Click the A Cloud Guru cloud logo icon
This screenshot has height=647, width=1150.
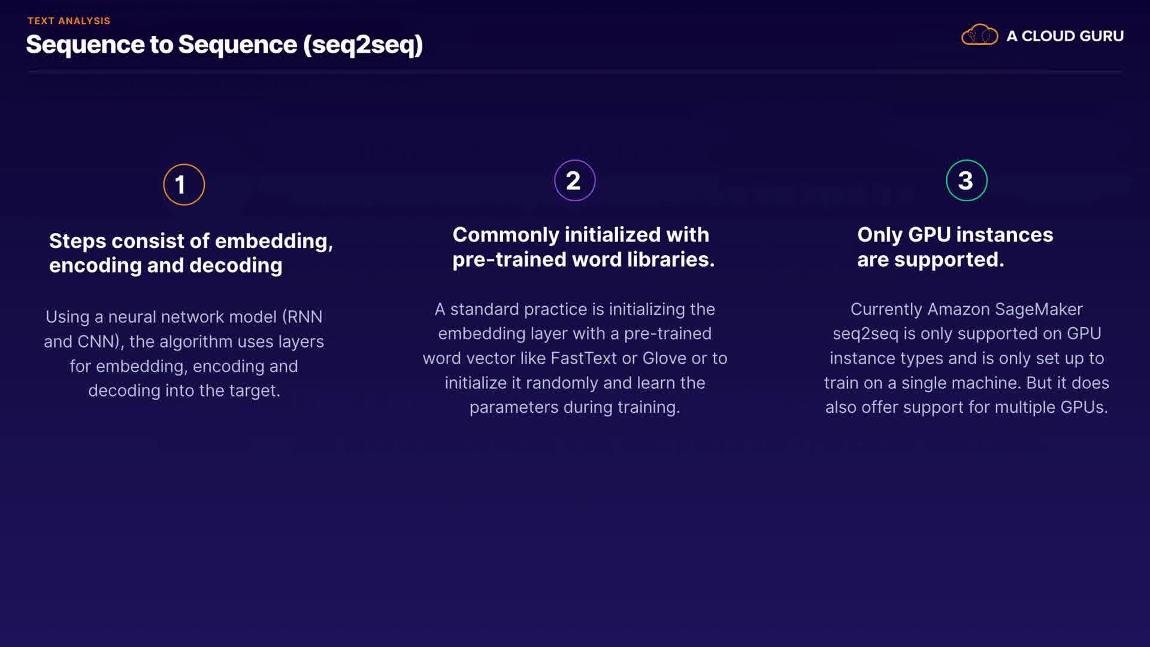[979, 35]
